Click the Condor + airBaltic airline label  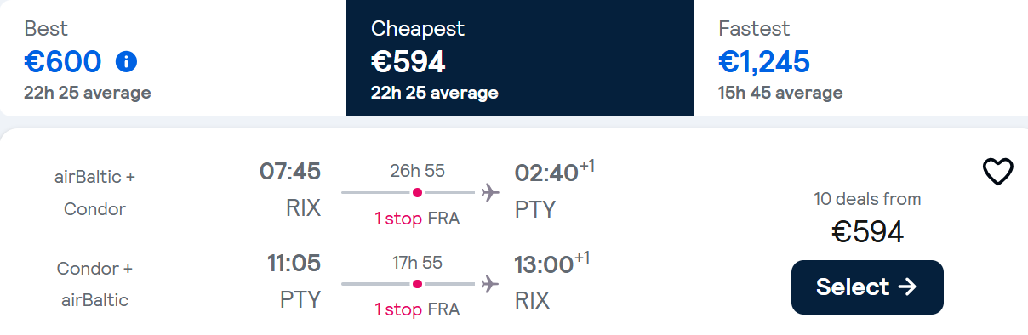(94, 284)
